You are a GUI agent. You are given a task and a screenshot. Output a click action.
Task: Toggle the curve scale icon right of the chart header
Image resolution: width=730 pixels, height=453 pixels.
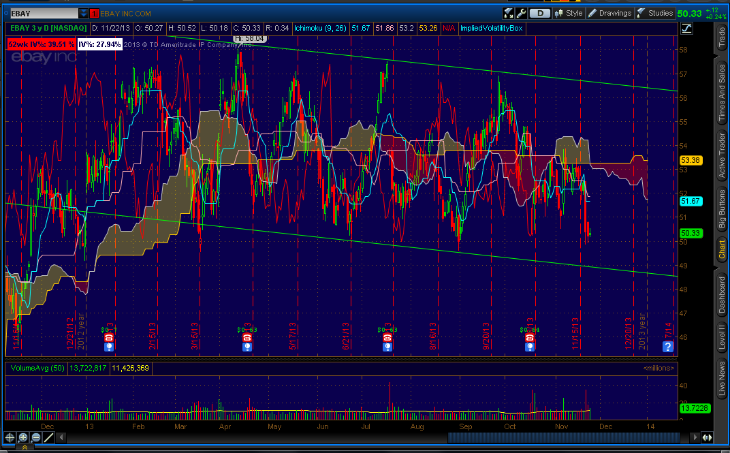(686, 29)
